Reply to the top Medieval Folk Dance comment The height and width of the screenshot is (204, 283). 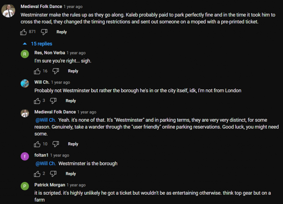pos(62,32)
